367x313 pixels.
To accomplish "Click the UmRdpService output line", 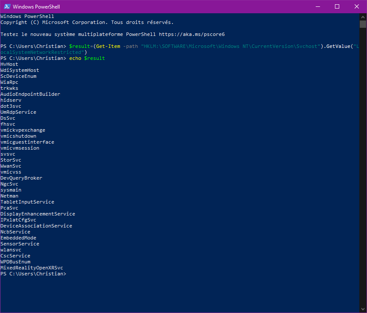I will pos(18,112).
